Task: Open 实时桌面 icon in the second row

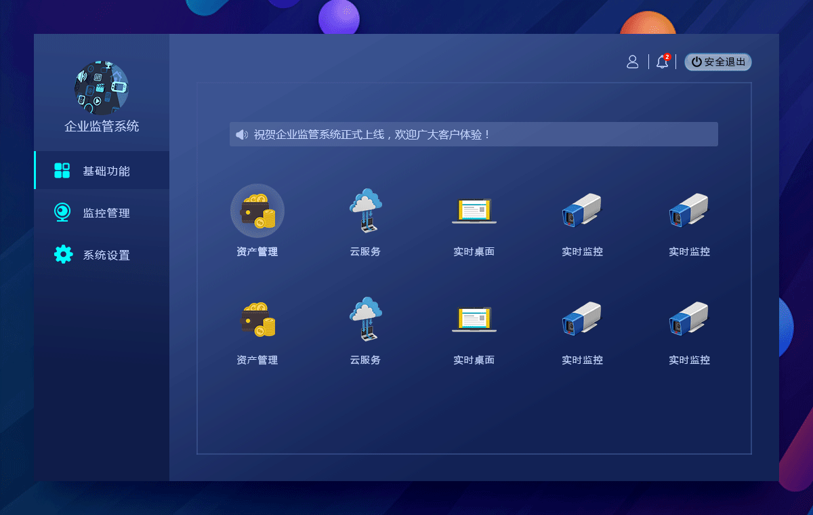Action: [x=474, y=318]
